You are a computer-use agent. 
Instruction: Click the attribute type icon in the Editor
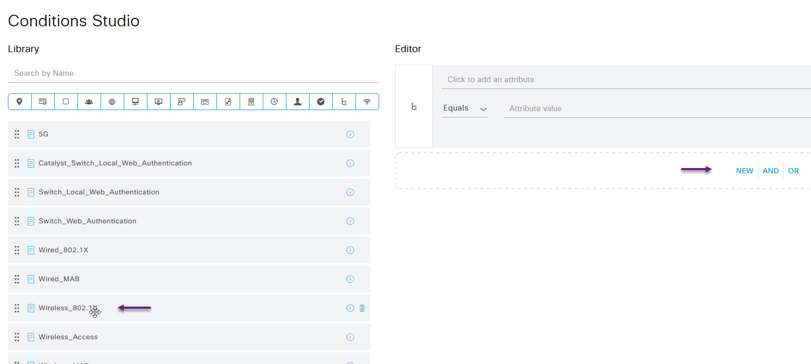pyautogui.click(x=414, y=106)
